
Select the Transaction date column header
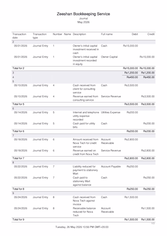pyautogui.click(x=19, y=36)
